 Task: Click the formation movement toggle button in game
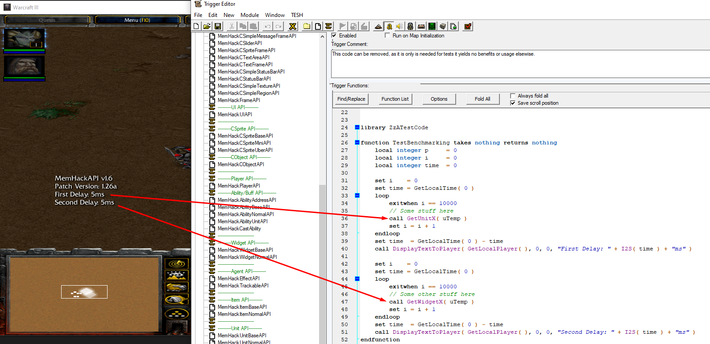tap(177, 314)
